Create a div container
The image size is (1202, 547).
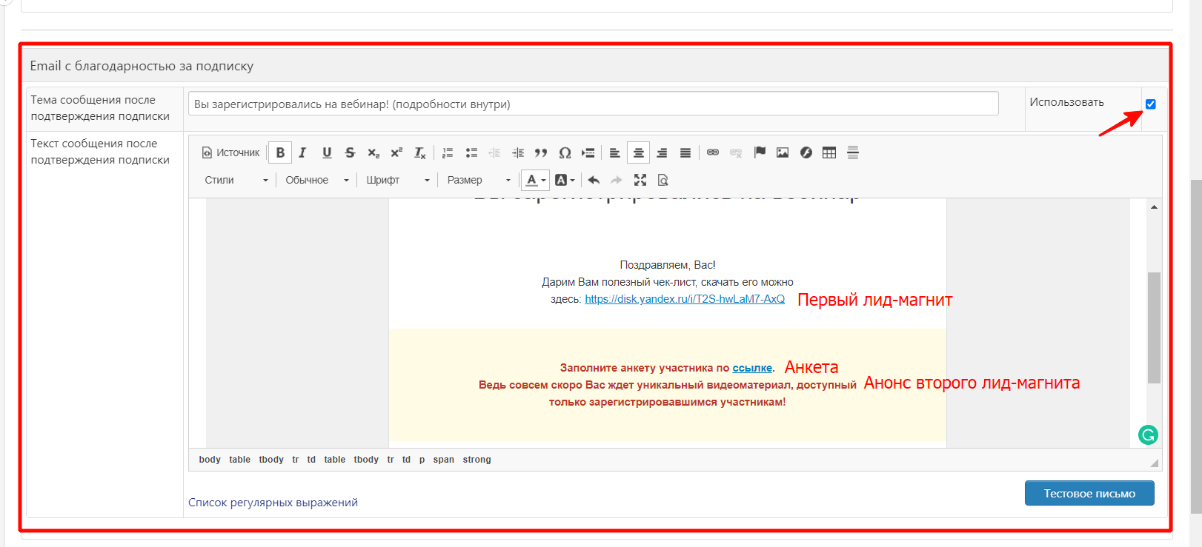click(588, 152)
